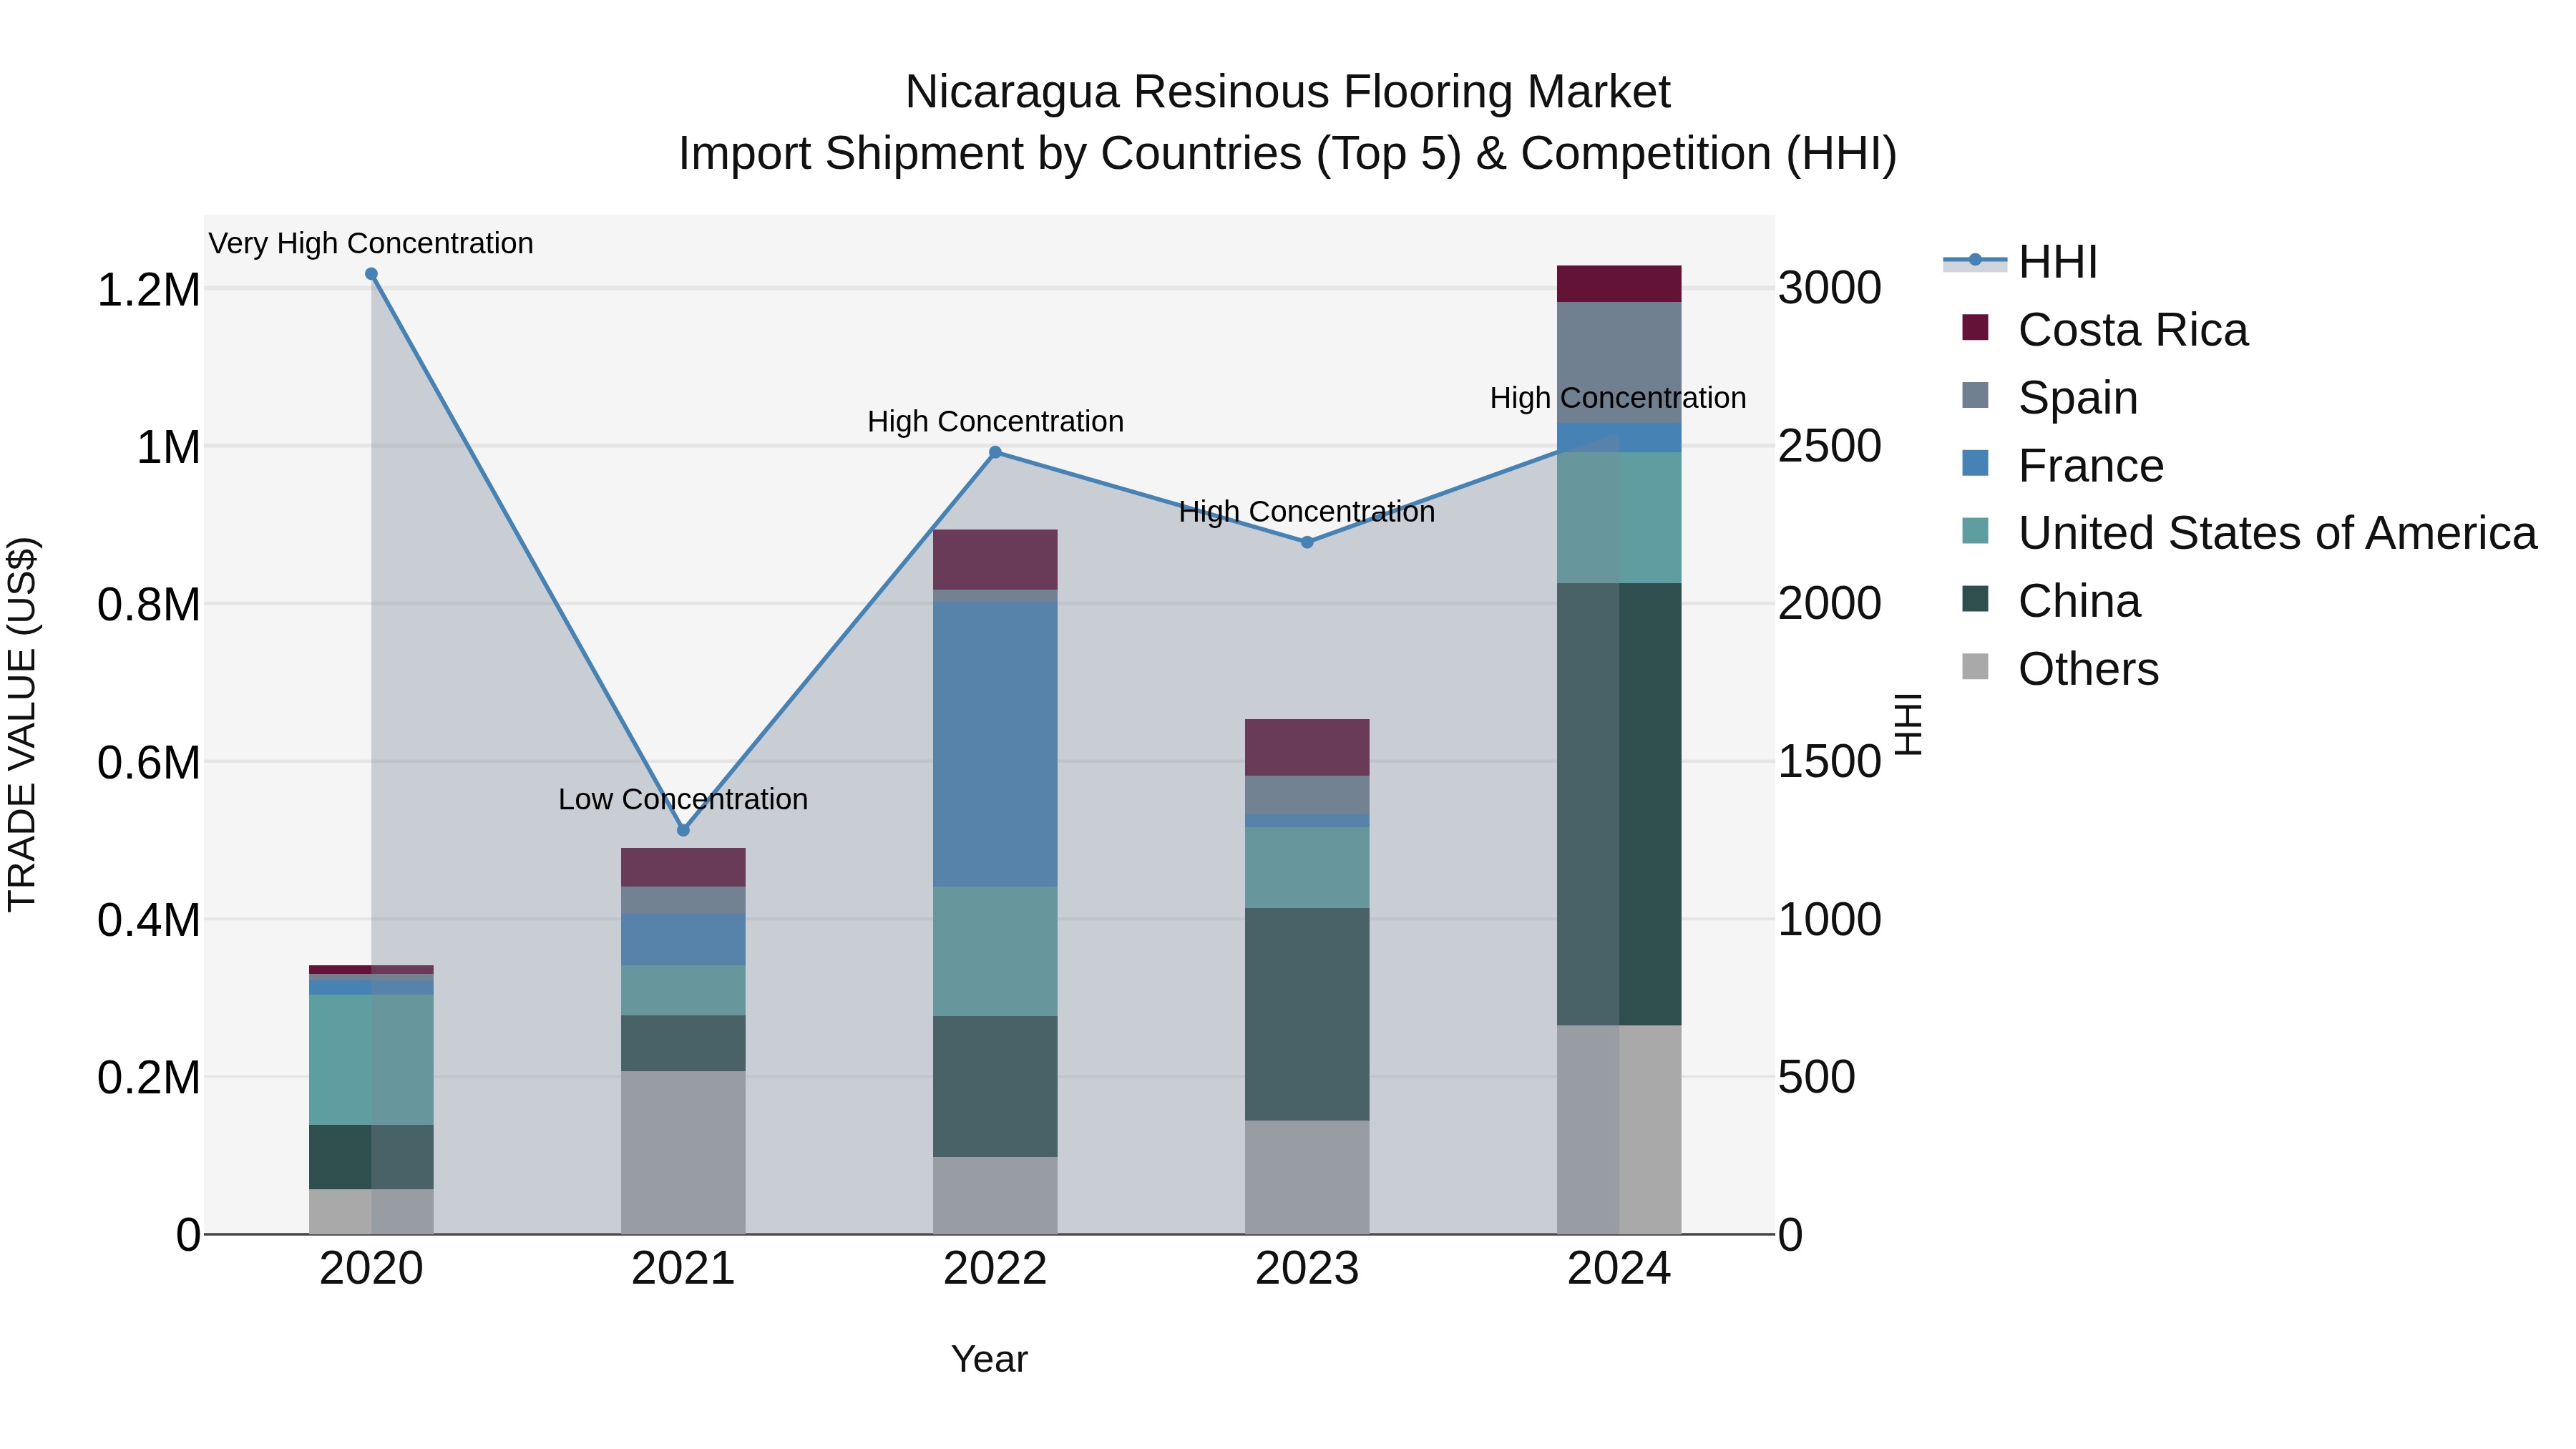Click the HHI marker for 2020
This screenshot has height=1449, width=2576.
click(x=371, y=274)
